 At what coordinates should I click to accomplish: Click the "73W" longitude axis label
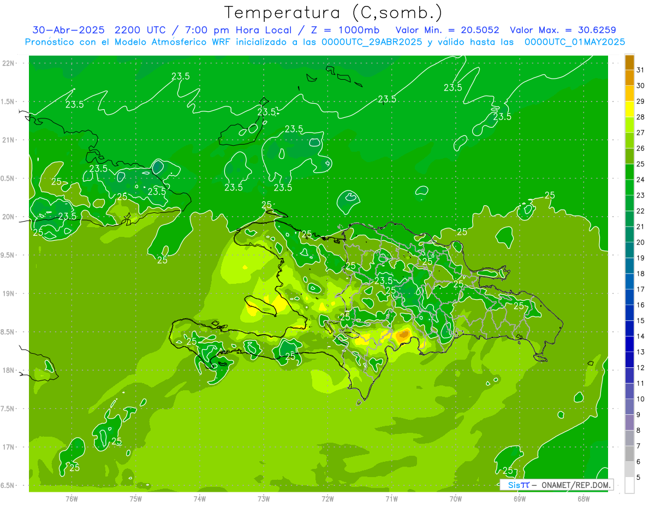(264, 498)
